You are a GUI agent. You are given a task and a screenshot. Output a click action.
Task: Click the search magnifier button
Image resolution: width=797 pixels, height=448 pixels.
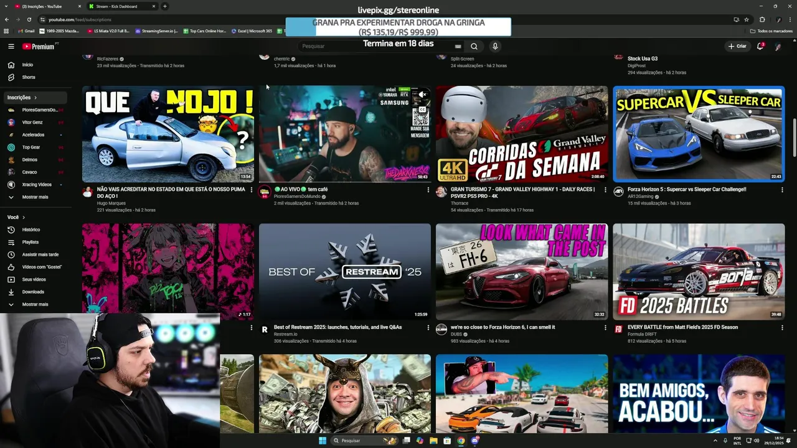click(x=474, y=46)
